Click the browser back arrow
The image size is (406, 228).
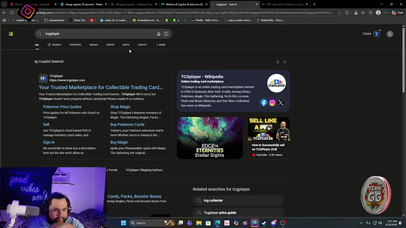pyautogui.click(x=4, y=13)
